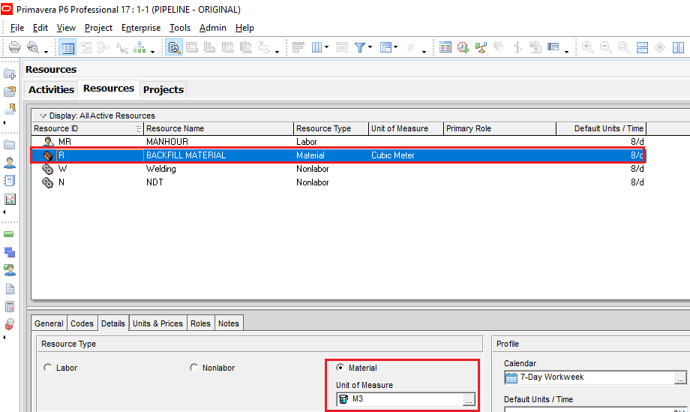Open Work Products and Documents sidebar icon
Screen dimensions: 690x412
pos(9,289)
